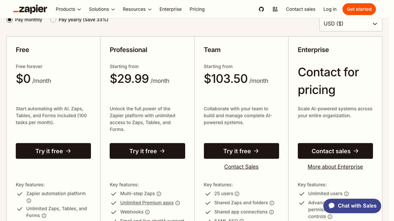The width and height of the screenshot is (394, 221).
Task: Open the Enterprise nav item
Action: (x=170, y=9)
